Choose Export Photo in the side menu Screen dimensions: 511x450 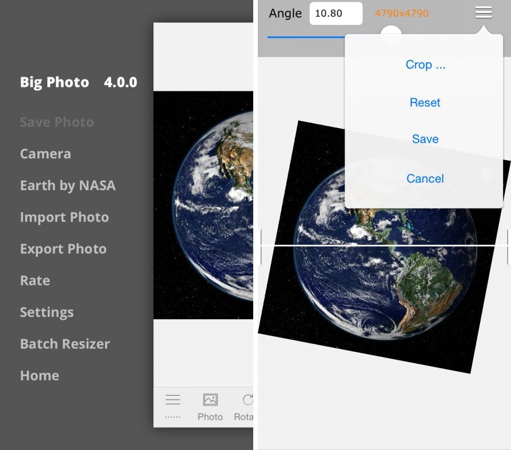(63, 249)
